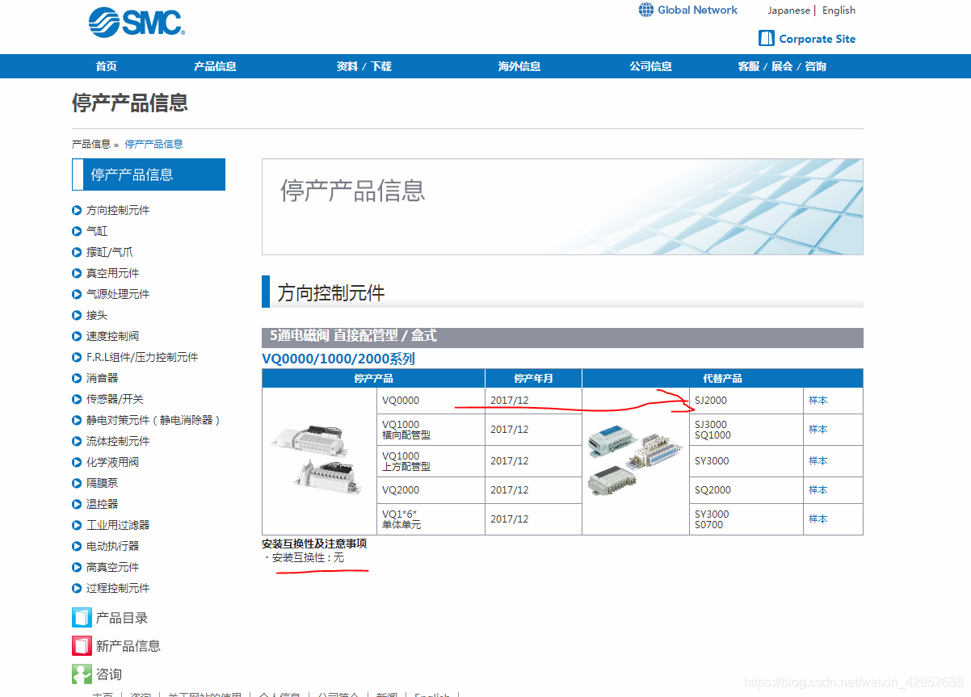This screenshot has width=971, height=697.
Task: Open 海外信息 navigation menu
Action: 519,66
